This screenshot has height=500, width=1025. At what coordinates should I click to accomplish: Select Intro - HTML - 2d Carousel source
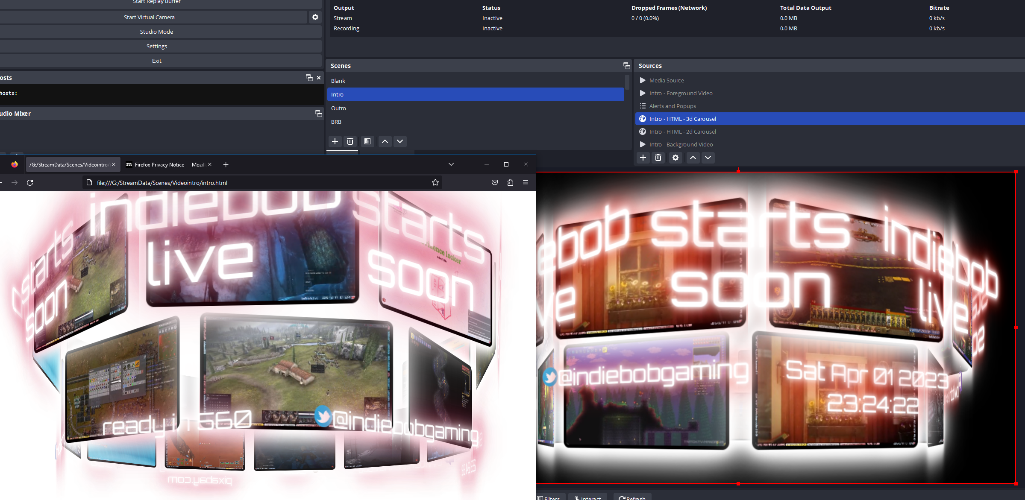[682, 132]
